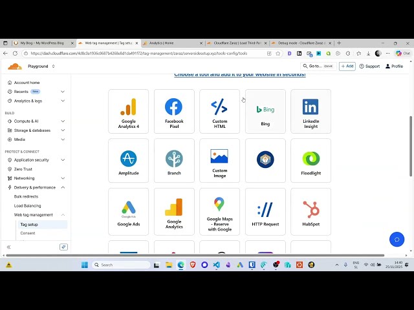The width and height of the screenshot is (414, 310).
Task: Add the HTTP Request tool
Action: pyautogui.click(x=265, y=212)
